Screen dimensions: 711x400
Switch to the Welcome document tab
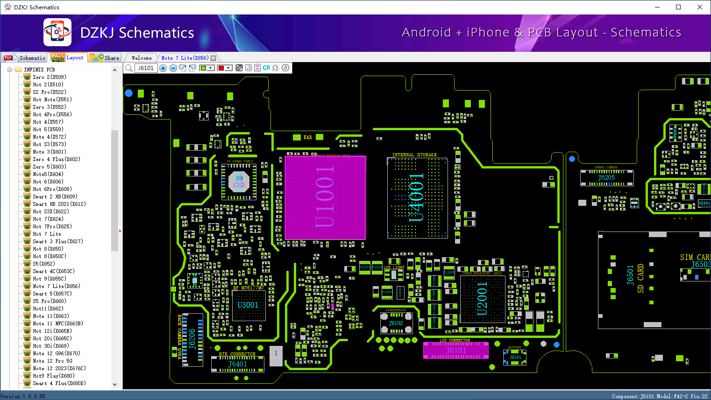click(x=142, y=58)
